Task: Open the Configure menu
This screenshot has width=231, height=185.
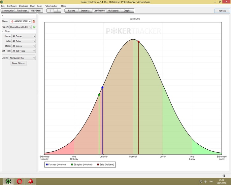Action: point(12,6)
